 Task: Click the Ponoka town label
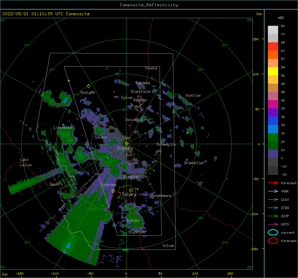coord(151,68)
